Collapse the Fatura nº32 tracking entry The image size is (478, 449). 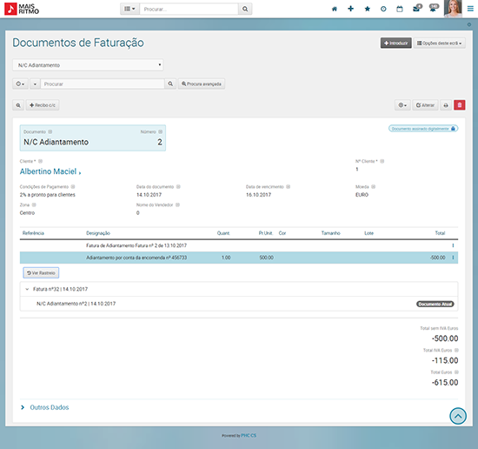(x=27, y=289)
